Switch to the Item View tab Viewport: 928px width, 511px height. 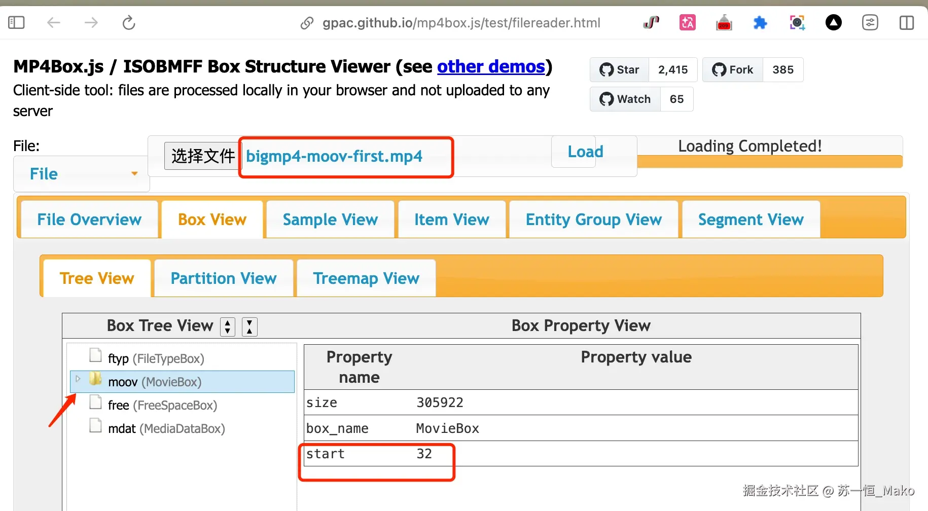[452, 220]
